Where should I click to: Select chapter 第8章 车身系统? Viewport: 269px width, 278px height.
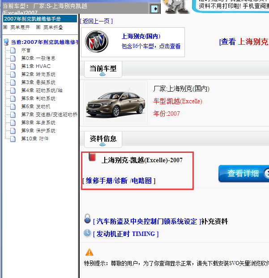pos(38,123)
